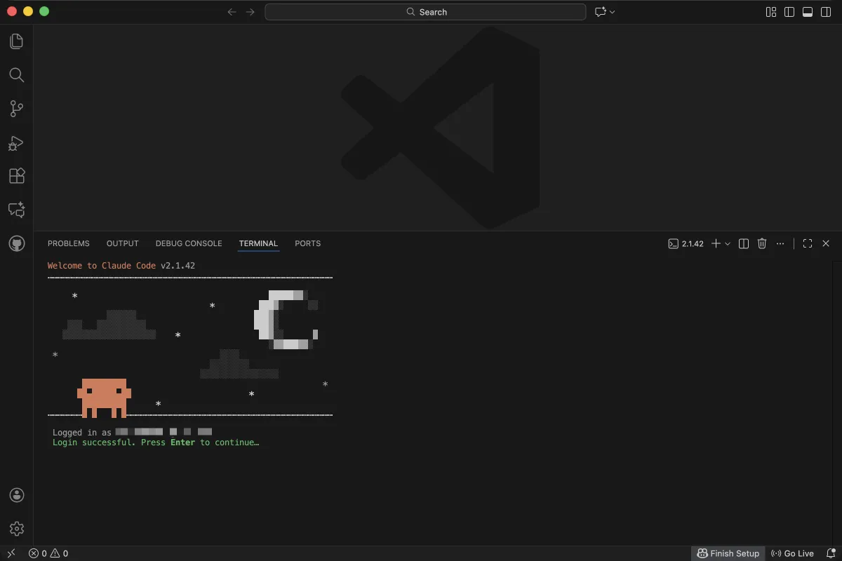842x561 pixels.
Task: Open the layout customization dropdown
Action: click(770, 12)
